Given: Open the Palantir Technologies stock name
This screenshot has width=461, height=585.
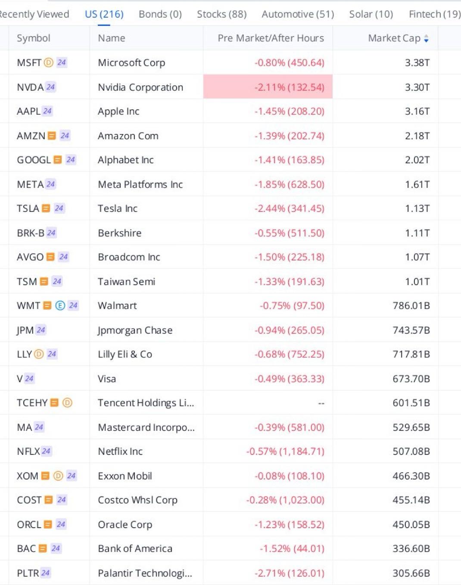Looking at the screenshot, I should tap(145, 573).
